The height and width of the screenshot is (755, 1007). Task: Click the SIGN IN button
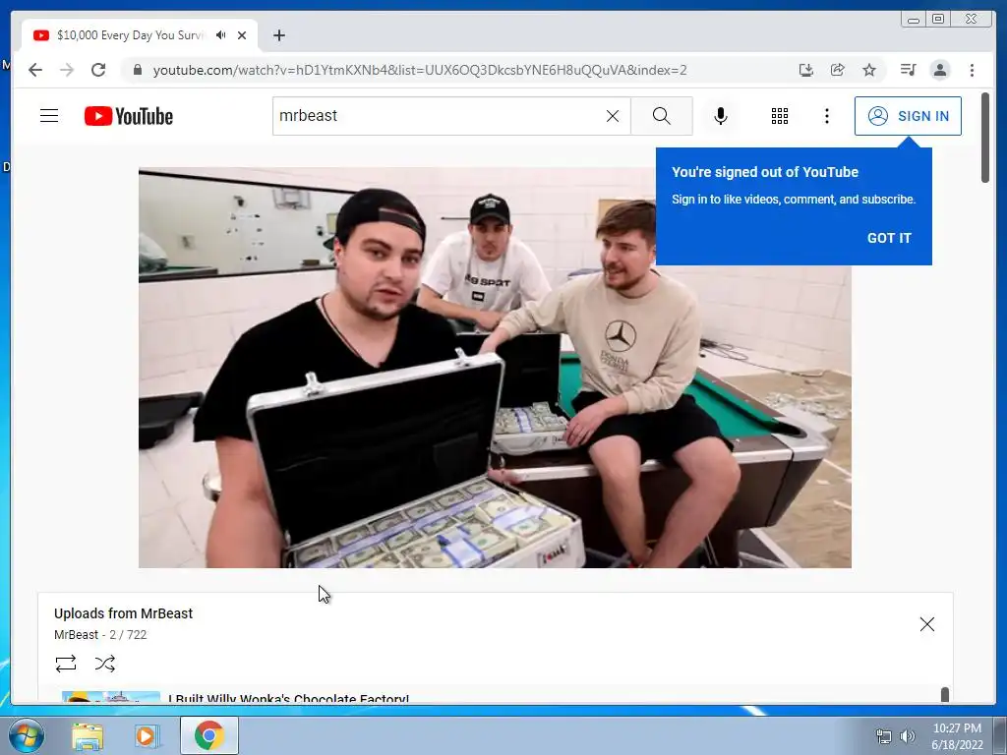(908, 116)
